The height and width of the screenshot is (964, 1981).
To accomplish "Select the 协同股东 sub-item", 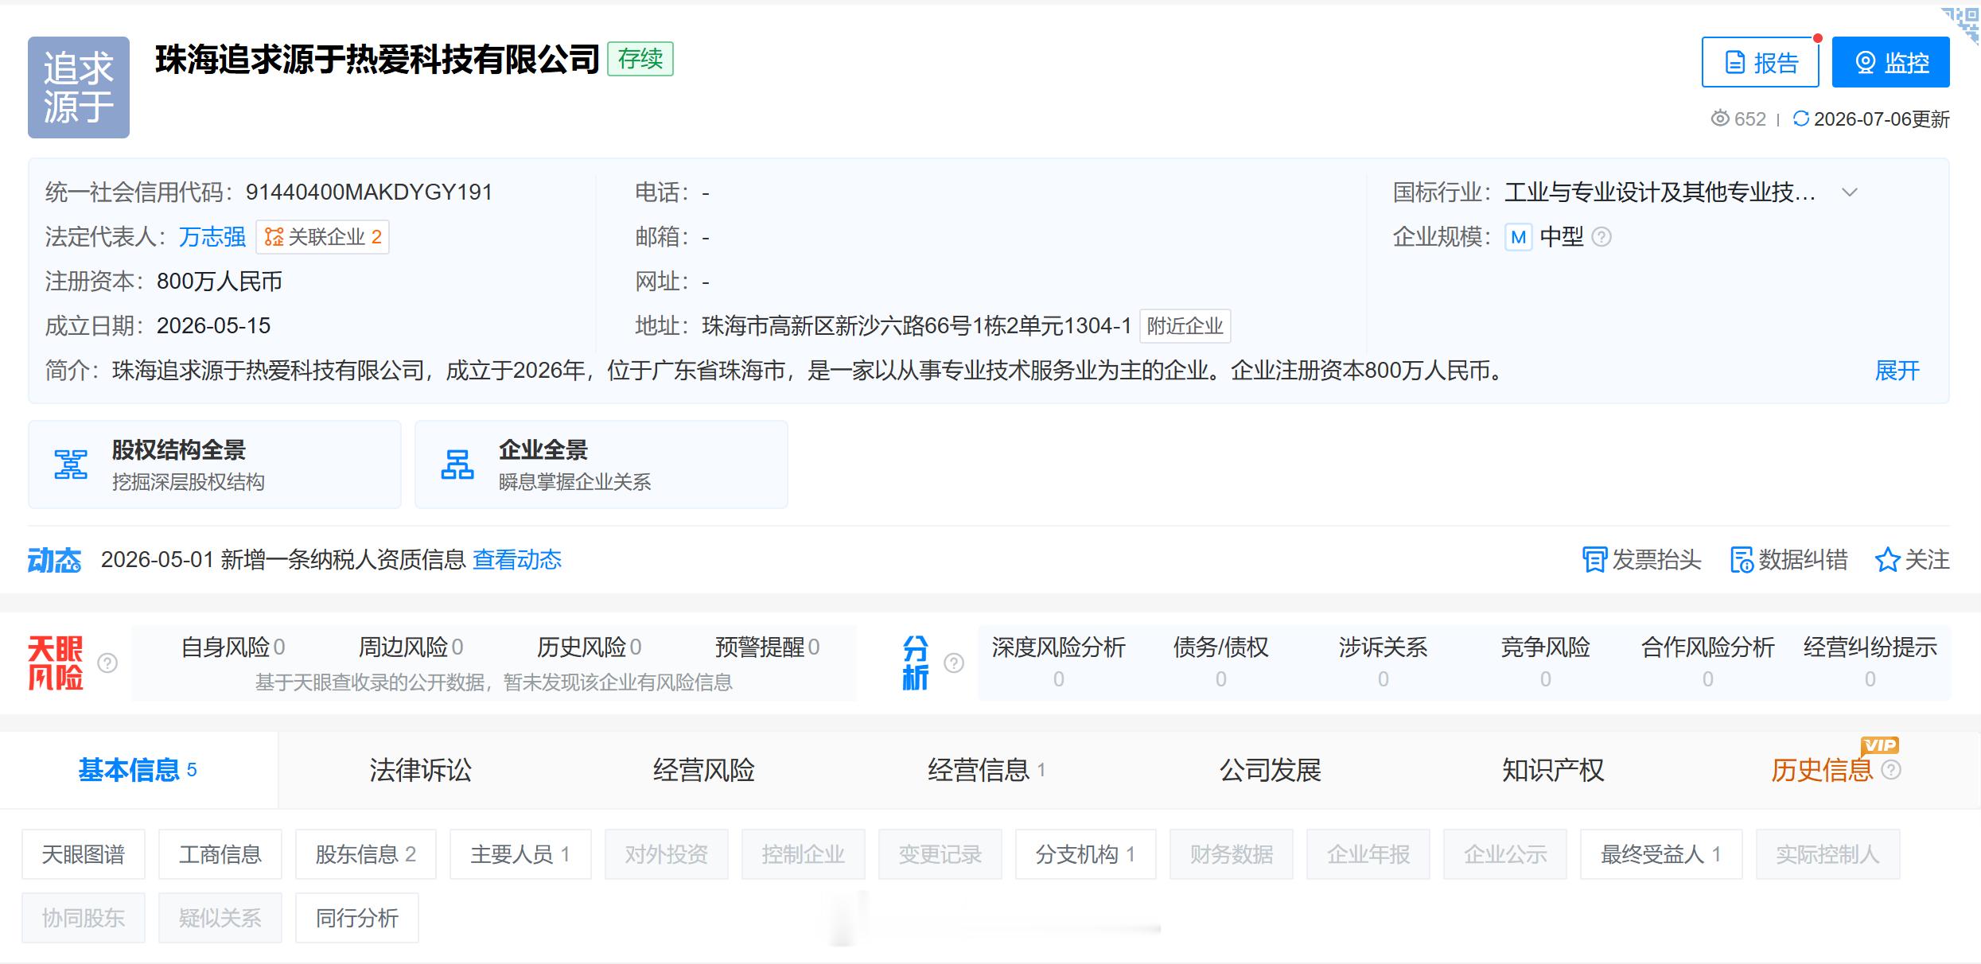I will (84, 918).
